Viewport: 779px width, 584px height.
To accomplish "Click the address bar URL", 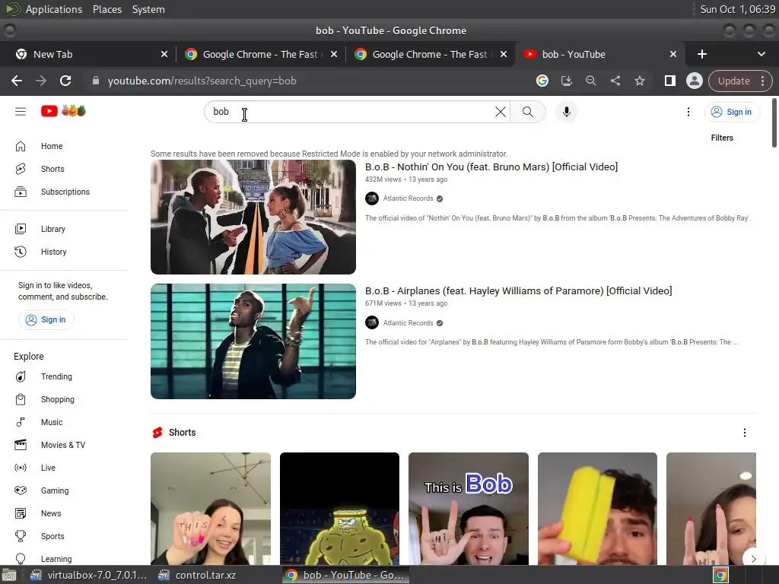I will [x=202, y=81].
